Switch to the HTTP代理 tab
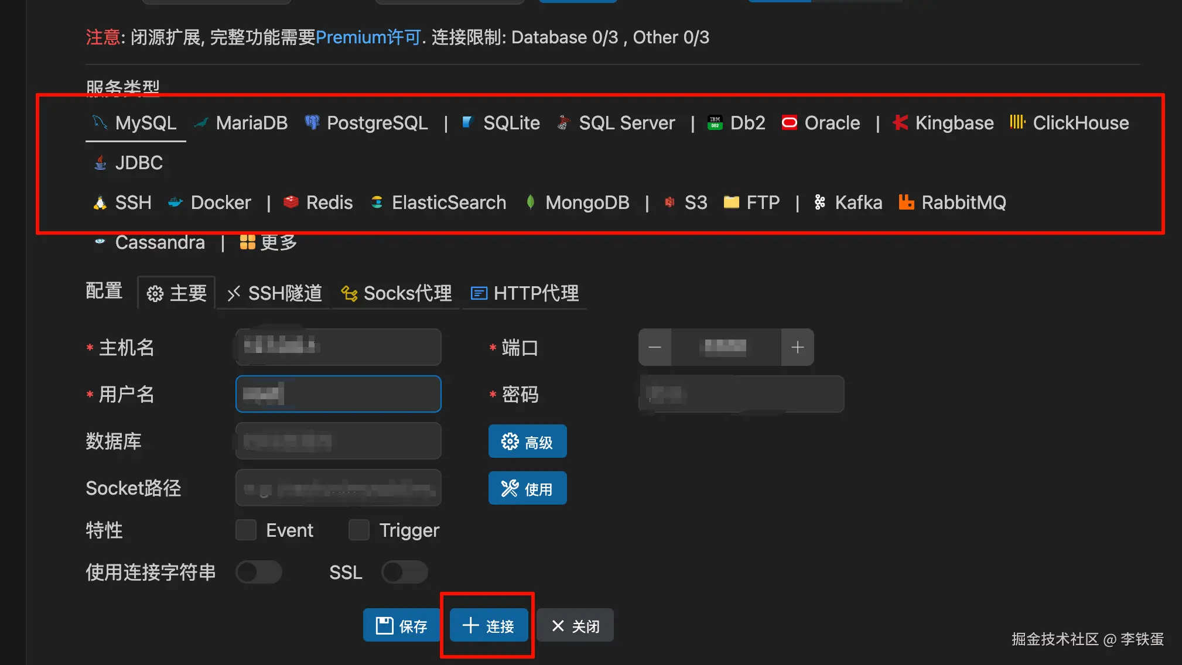 [x=524, y=293]
